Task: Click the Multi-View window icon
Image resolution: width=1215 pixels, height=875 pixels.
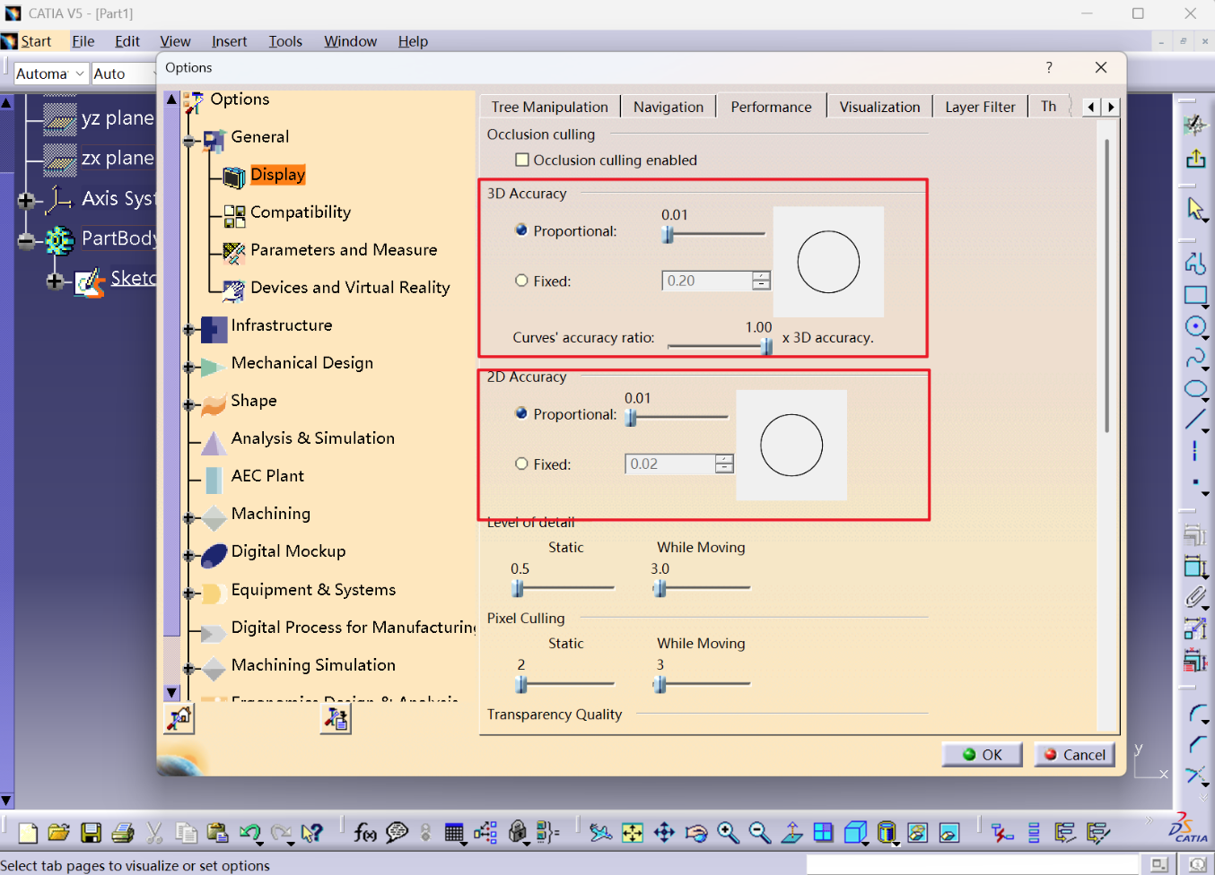Action: 823,833
